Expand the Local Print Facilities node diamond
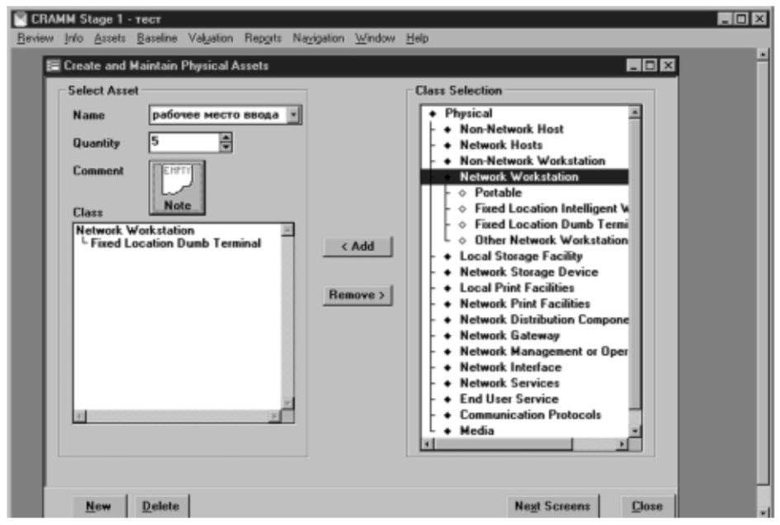The image size is (780, 525). [447, 289]
